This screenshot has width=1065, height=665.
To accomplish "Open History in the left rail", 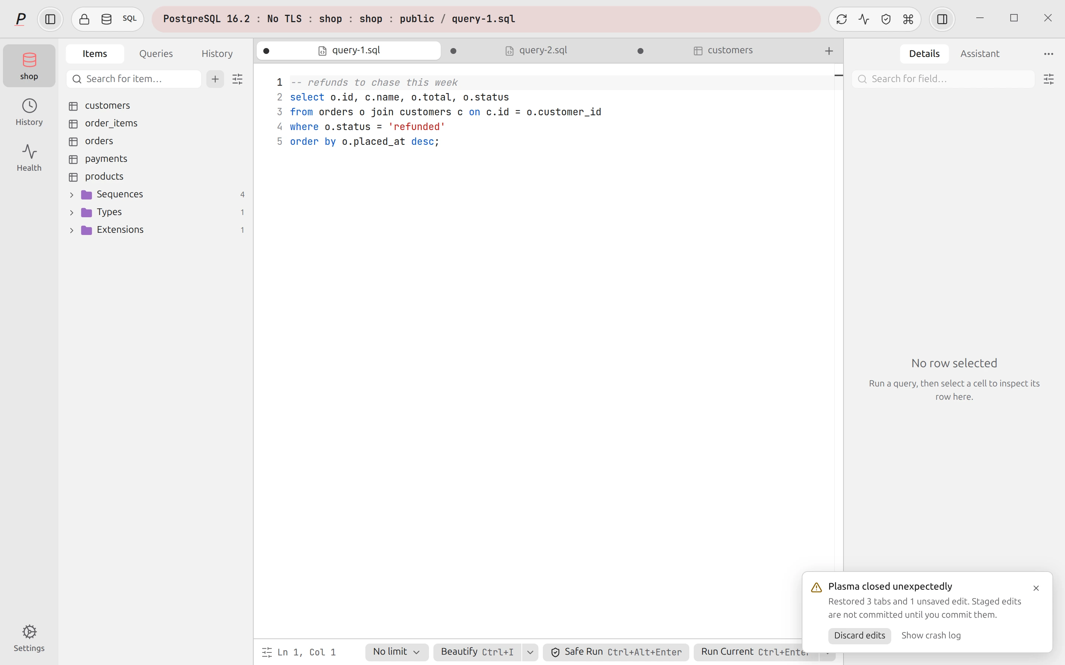I will click(29, 112).
